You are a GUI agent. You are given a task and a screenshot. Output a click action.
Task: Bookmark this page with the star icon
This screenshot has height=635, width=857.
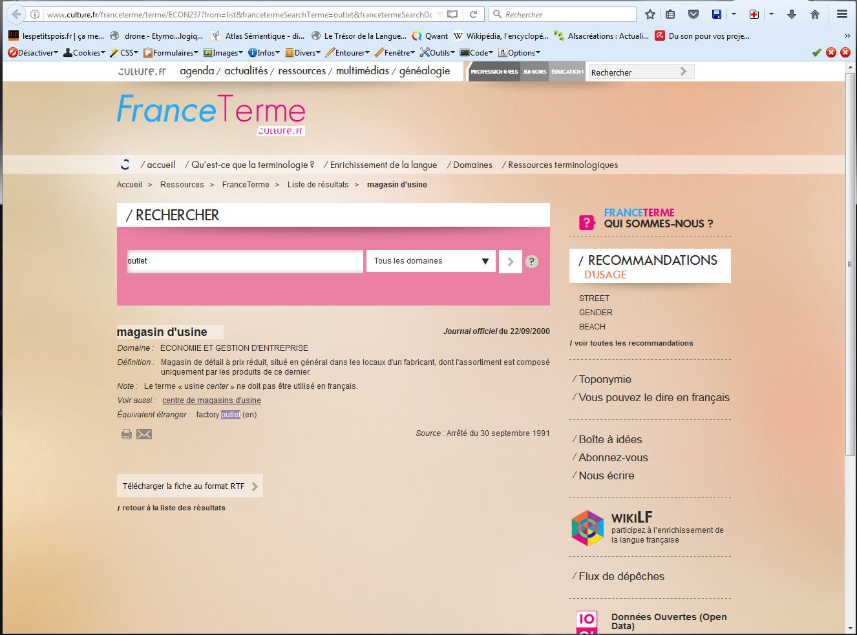click(x=650, y=14)
